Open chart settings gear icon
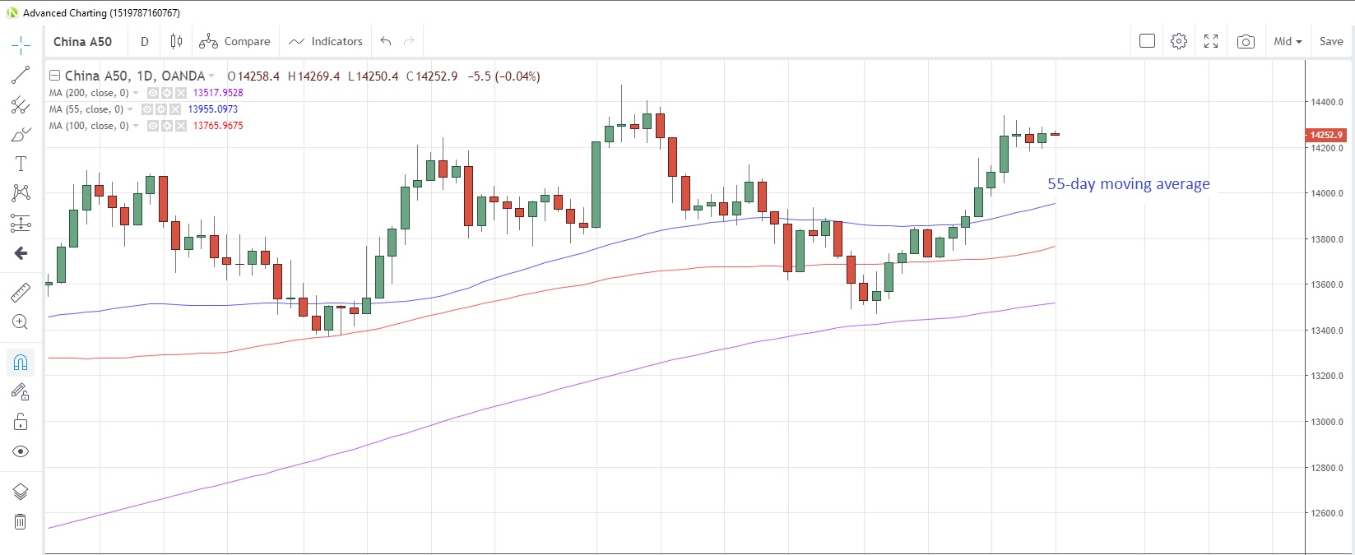1355x555 pixels. pyautogui.click(x=1179, y=41)
